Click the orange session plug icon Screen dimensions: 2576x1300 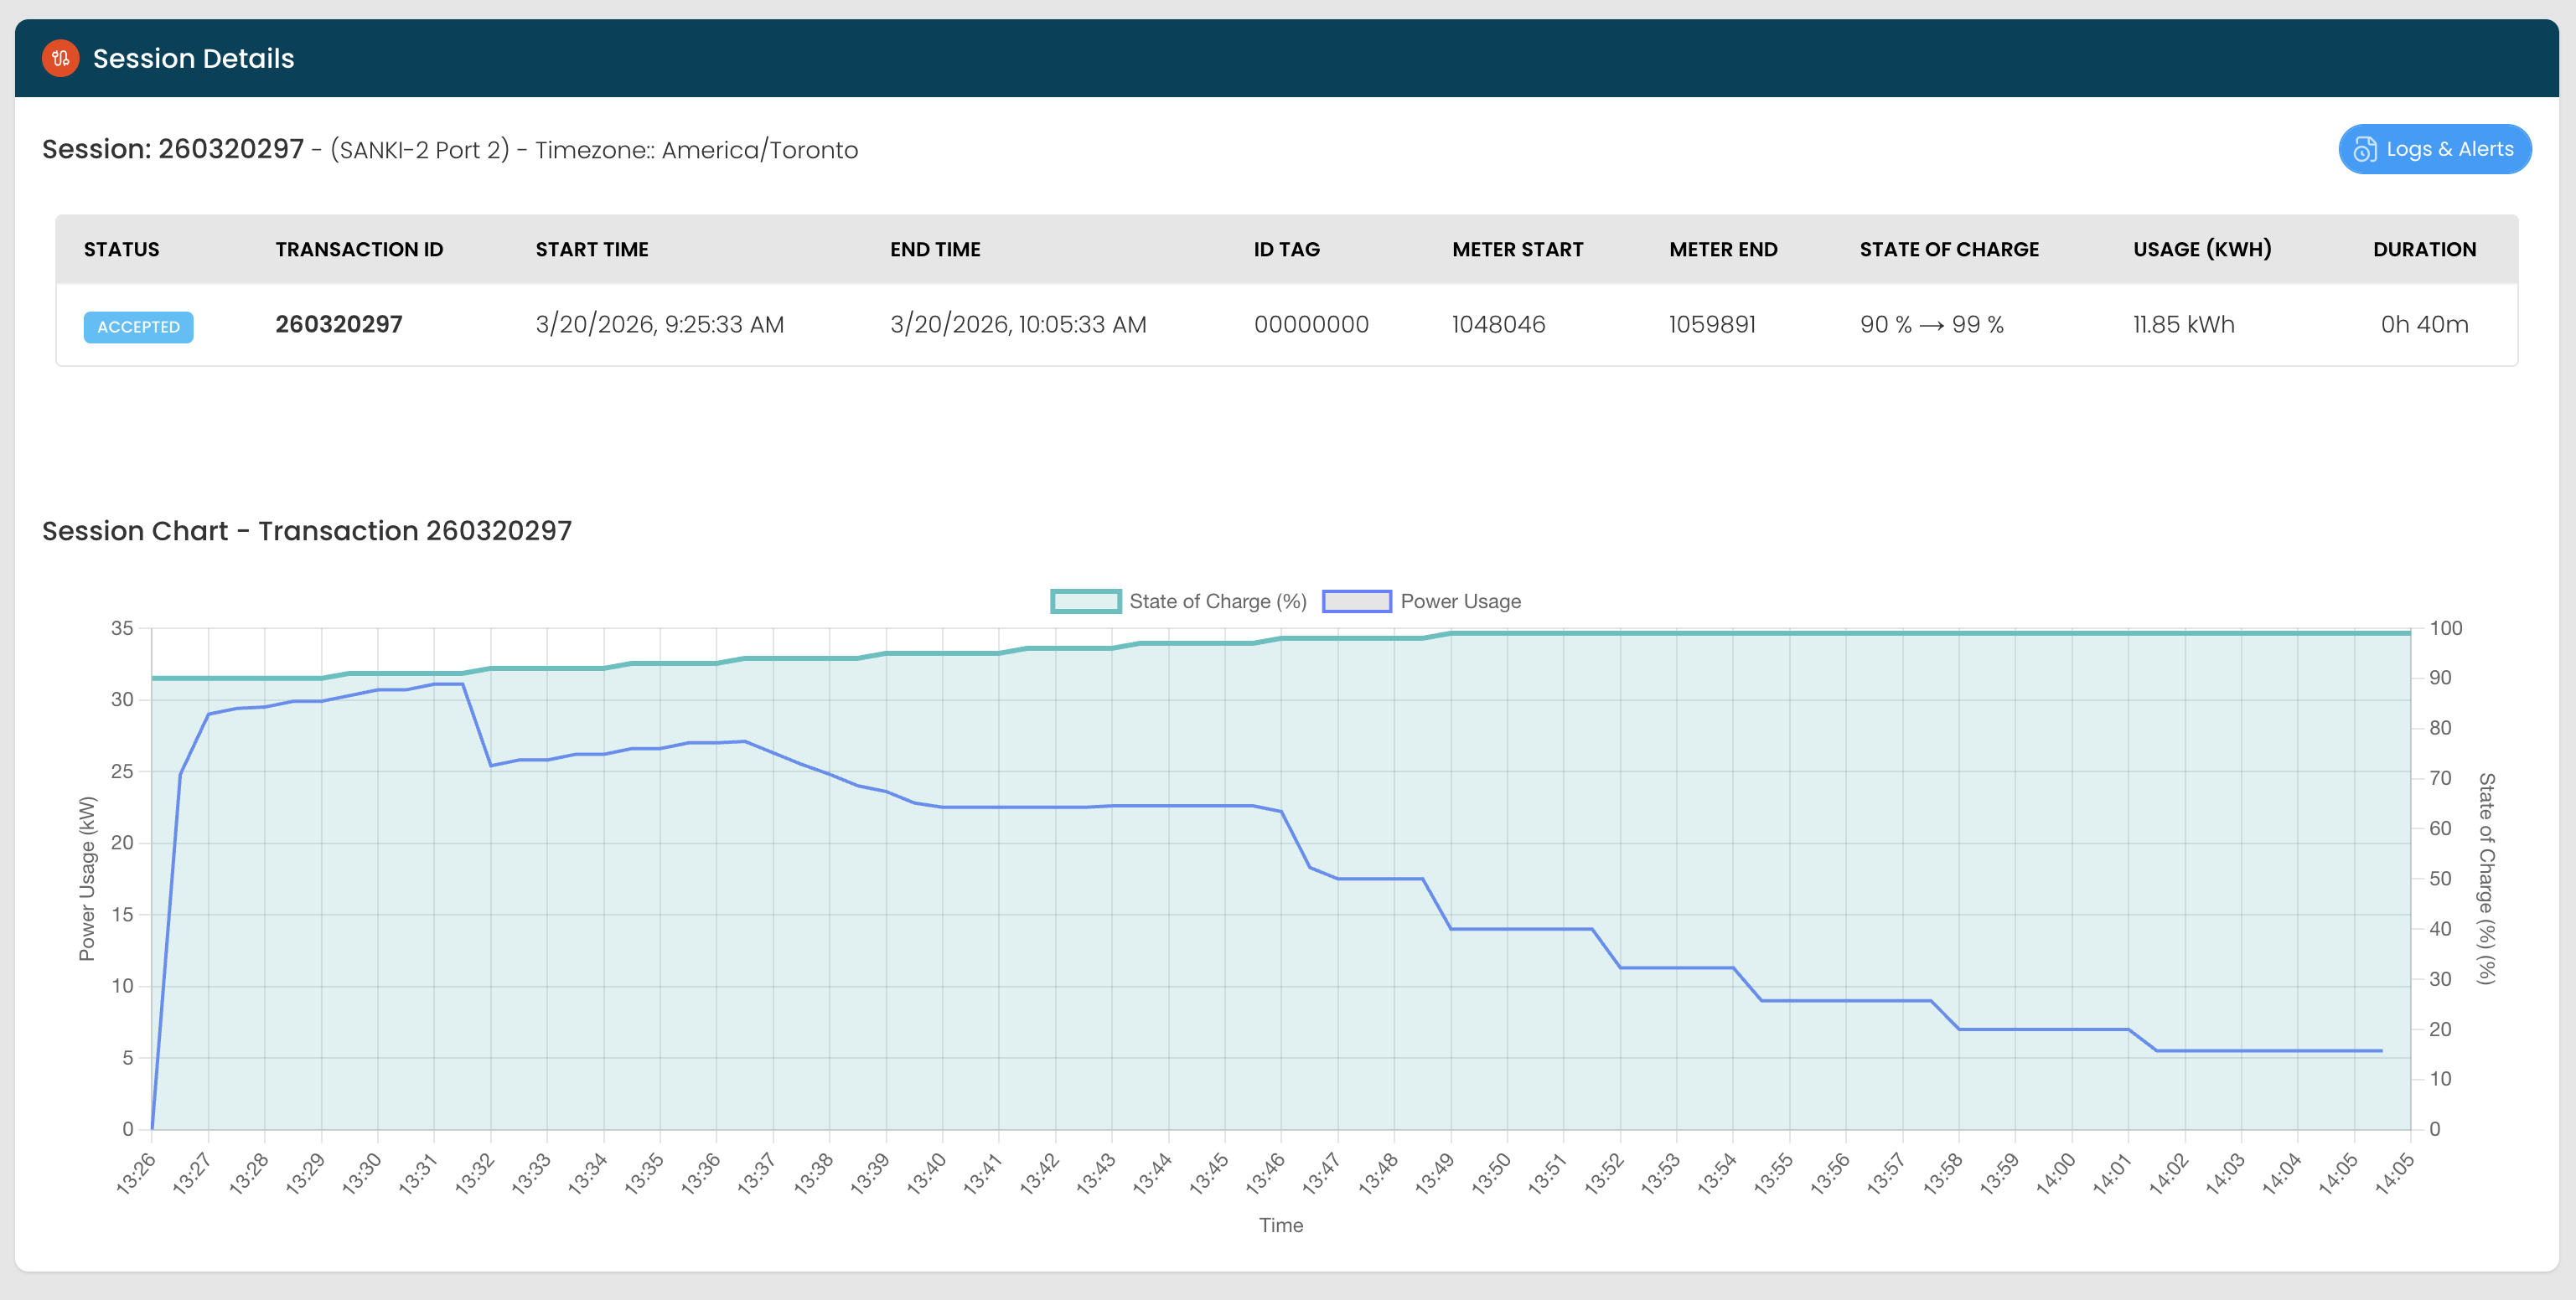[60, 58]
